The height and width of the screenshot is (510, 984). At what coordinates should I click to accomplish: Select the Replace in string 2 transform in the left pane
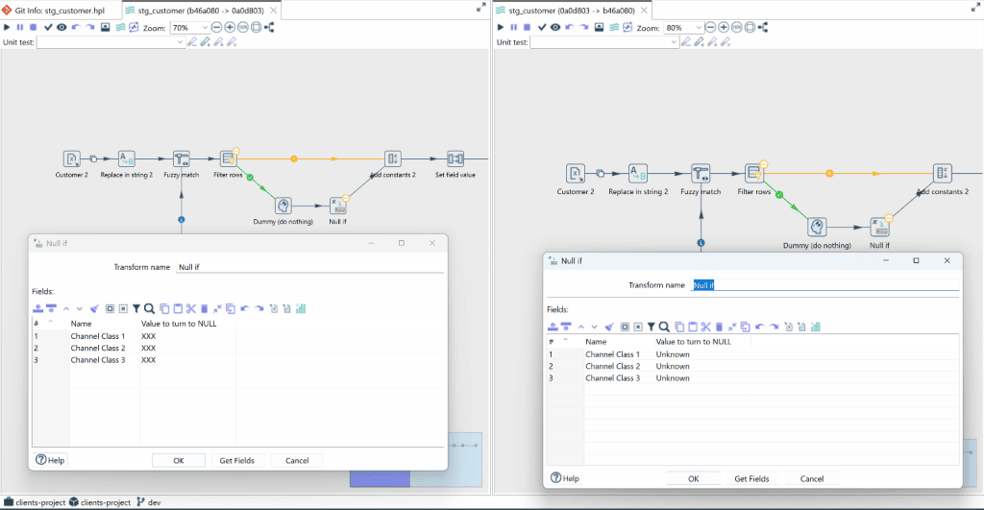pyautogui.click(x=127, y=158)
